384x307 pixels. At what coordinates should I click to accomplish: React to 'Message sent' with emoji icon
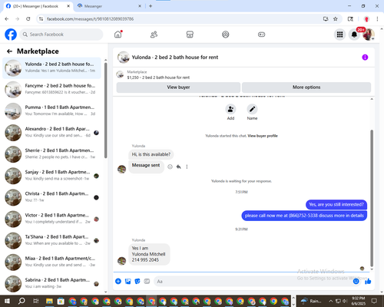pyautogui.click(x=170, y=167)
